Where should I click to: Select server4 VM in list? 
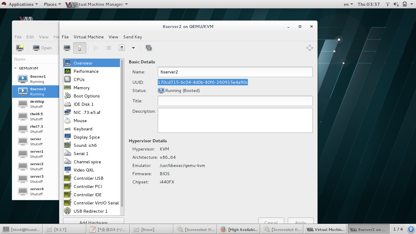pyautogui.click(x=35, y=191)
